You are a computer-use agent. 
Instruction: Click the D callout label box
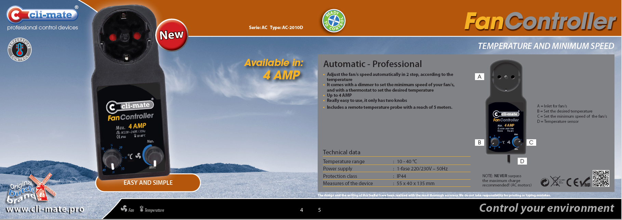click(x=522, y=161)
